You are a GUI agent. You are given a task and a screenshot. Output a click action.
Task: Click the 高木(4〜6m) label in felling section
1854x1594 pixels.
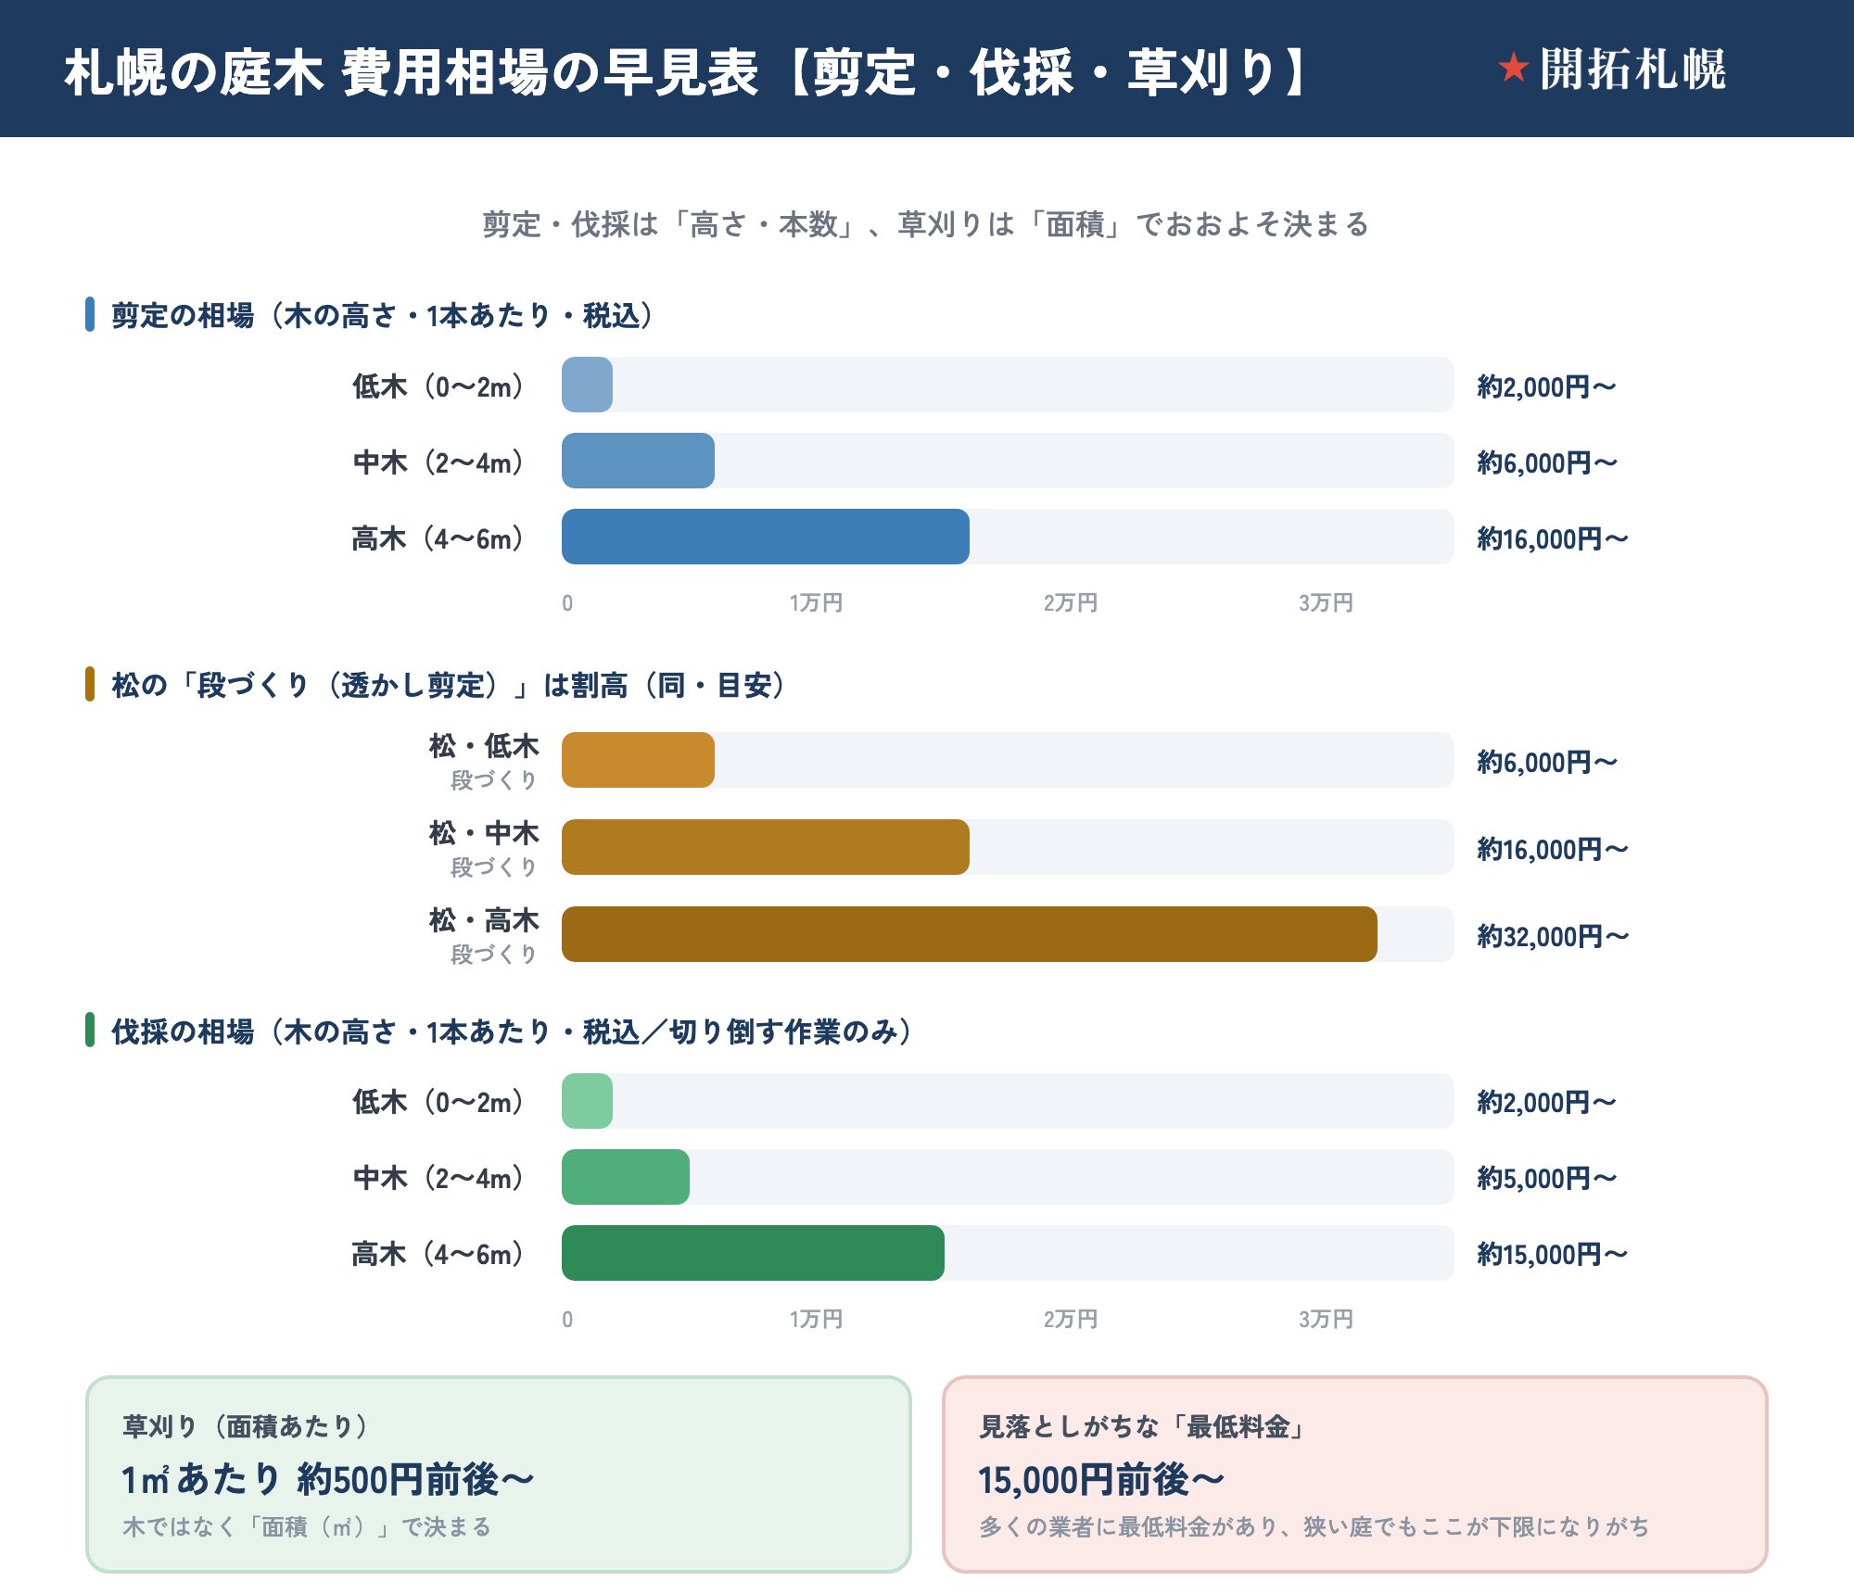[438, 1254]
